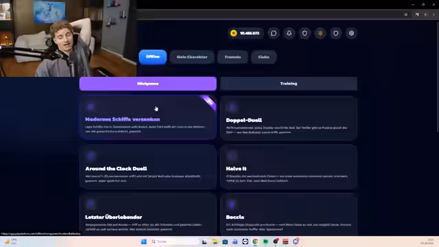The height and width of the screenshot is (247, 439).
Task: Open Modernes Schiffe versenken game card
Action: click(x=148, y=117)
